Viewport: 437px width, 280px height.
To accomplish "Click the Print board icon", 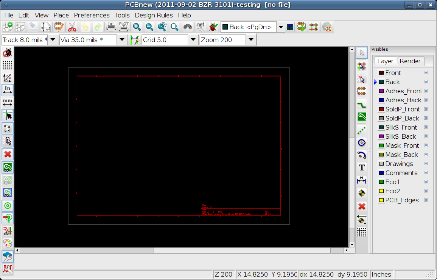I will click(111, 27).
